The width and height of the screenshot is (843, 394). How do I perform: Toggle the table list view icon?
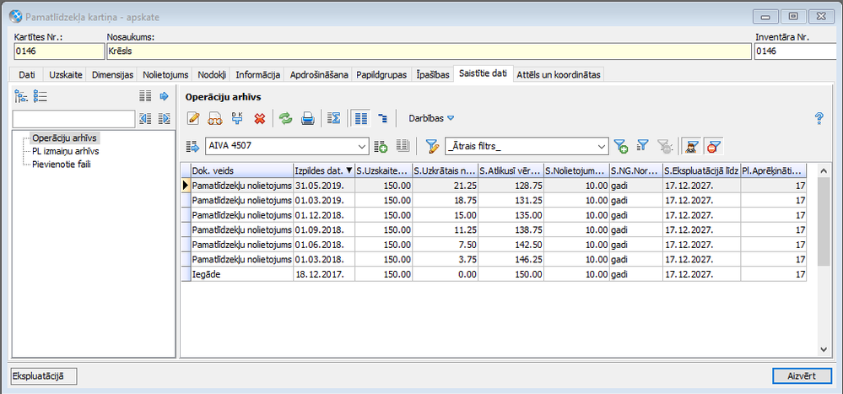point(361,118)
